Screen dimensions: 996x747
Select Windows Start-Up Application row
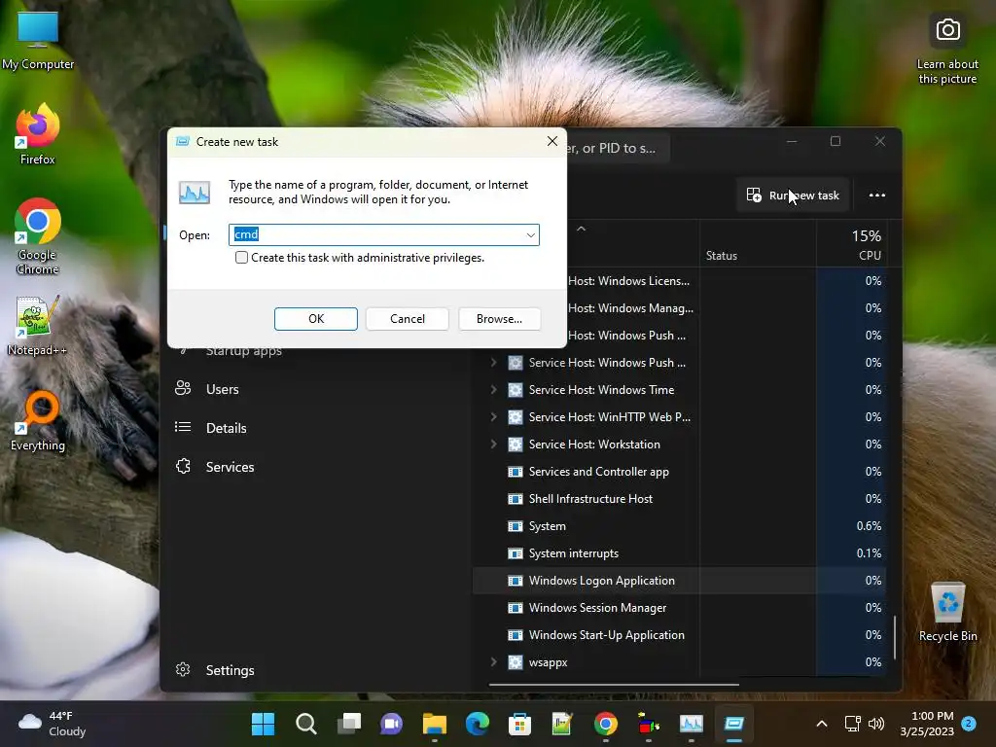pyautogui.click(x=680, y=635)
